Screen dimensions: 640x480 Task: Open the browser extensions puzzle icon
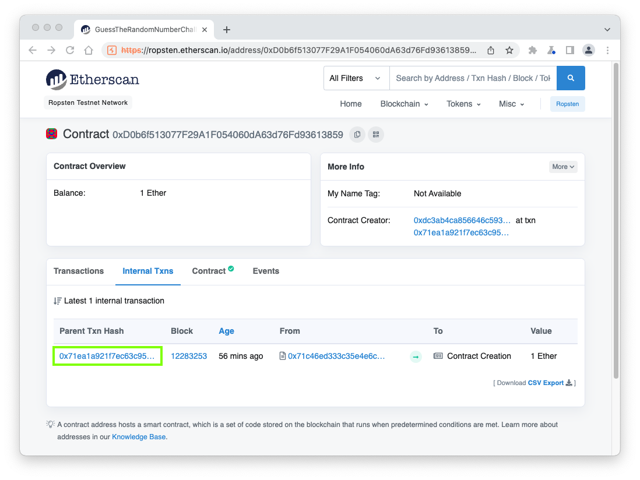(532, 50)
